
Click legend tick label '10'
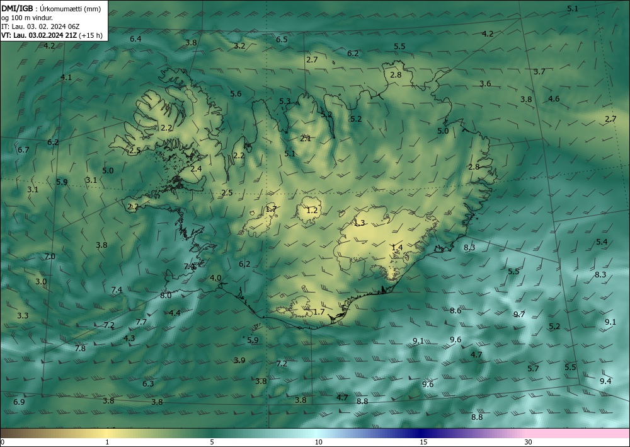point(318,443)
